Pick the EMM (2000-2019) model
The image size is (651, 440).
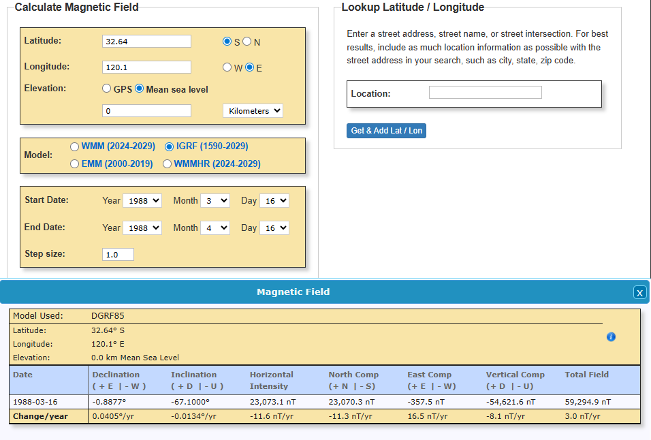pyautogui.click(x=75, y=163)
